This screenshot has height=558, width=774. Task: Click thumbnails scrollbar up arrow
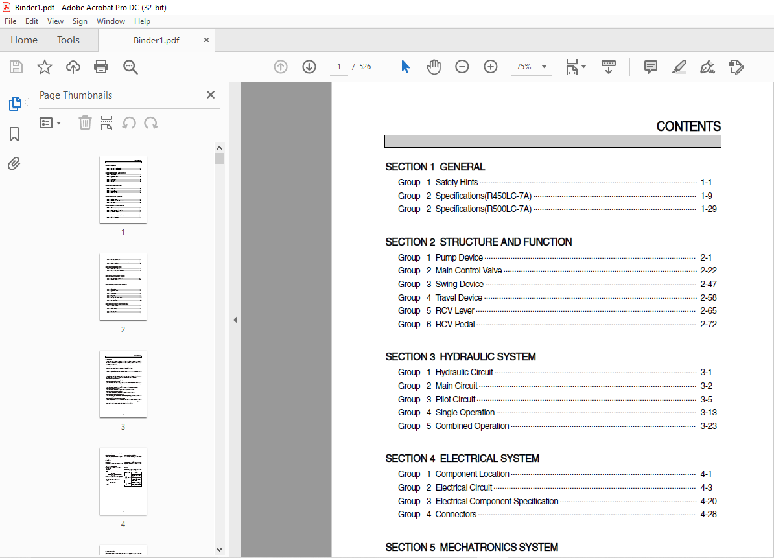(220, 148)
